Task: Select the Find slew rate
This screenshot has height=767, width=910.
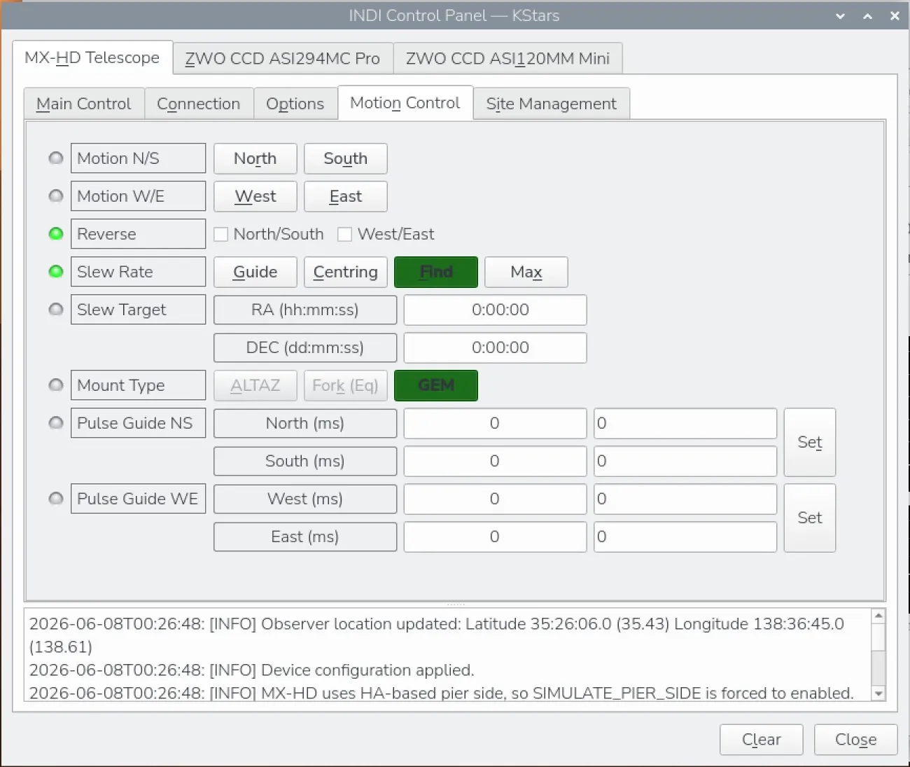Action: point(436,272)
